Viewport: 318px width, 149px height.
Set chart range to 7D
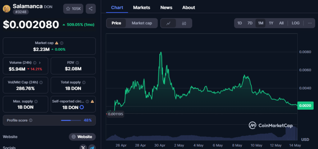pos(250,23)
